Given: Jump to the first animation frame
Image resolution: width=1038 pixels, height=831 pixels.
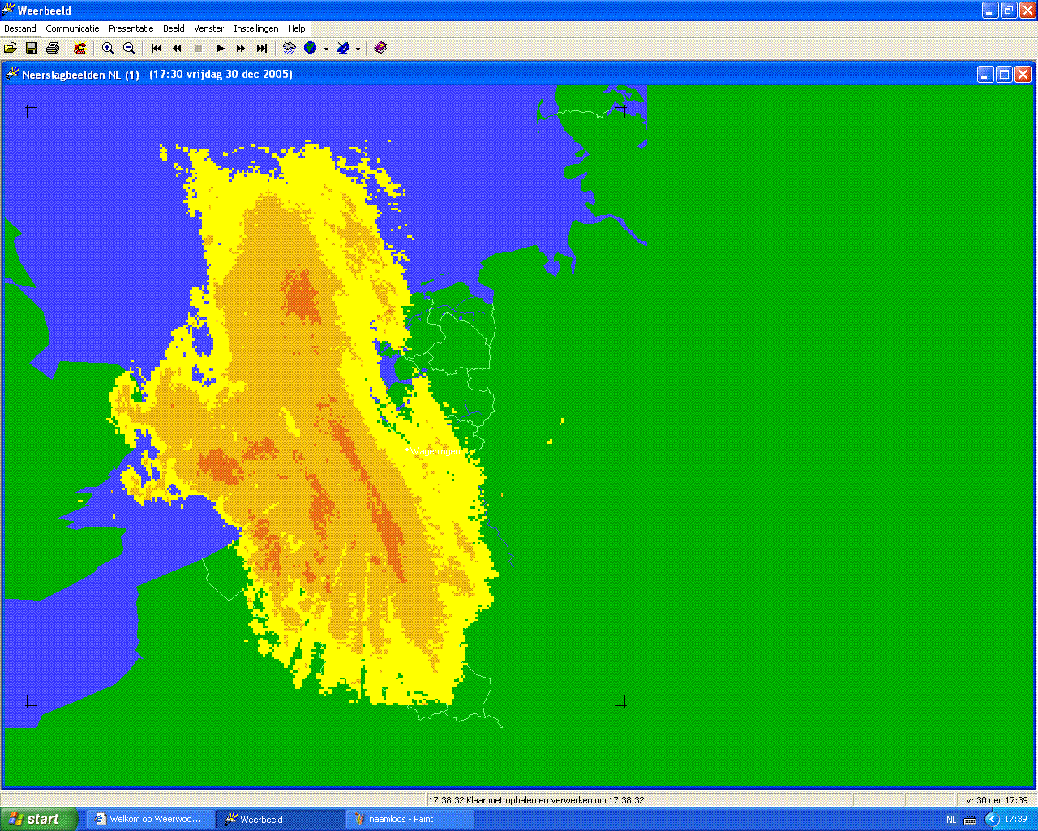Looking at the screenshot, I should tap(157, 49).
